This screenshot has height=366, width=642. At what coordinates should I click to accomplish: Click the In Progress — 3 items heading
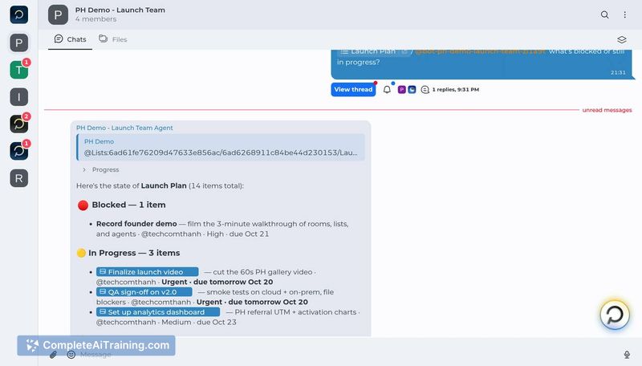tap(134, 253)
